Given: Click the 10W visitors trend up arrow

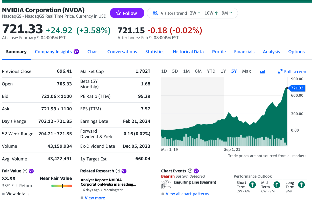Looking at the screenshot, I should (x=216, y=13).
